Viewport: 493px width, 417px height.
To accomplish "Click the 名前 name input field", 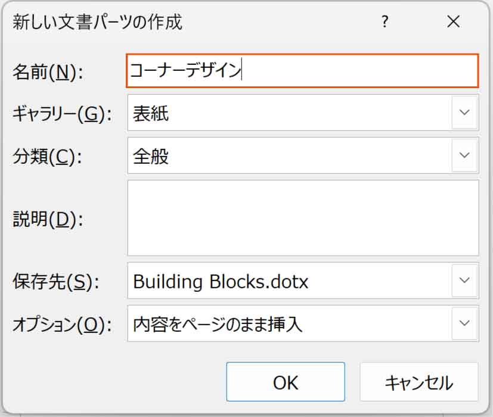I will click(302, 71).
